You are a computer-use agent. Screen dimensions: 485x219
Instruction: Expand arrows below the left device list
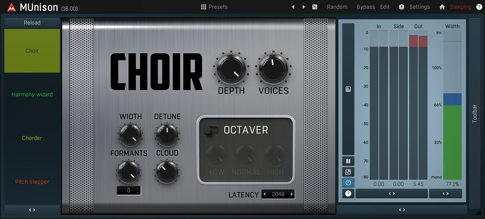pyautogui.click(x=32, y=210)
